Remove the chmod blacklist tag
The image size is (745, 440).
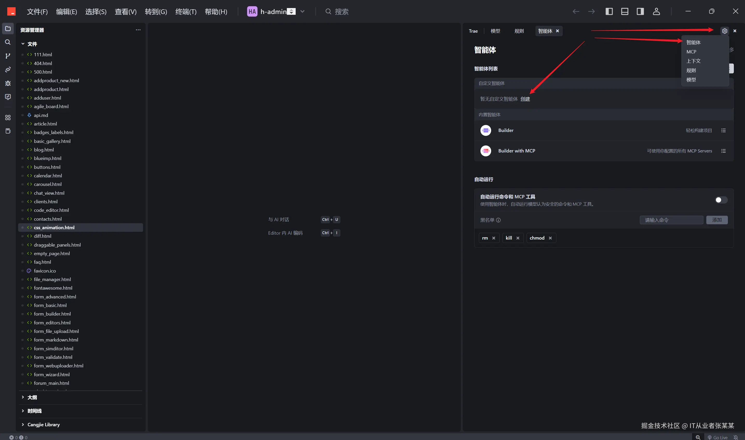[x=550, y=238]
